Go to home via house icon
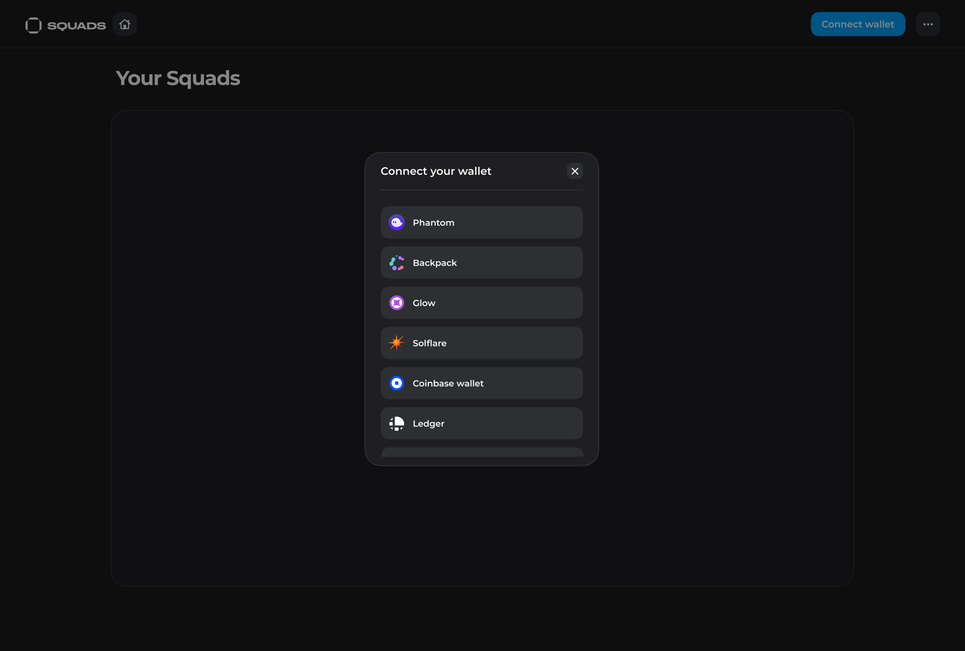 pyautogui.click(x=124, y=24)
